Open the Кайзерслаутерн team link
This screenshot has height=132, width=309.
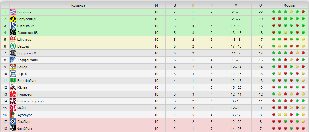[31, 101]
